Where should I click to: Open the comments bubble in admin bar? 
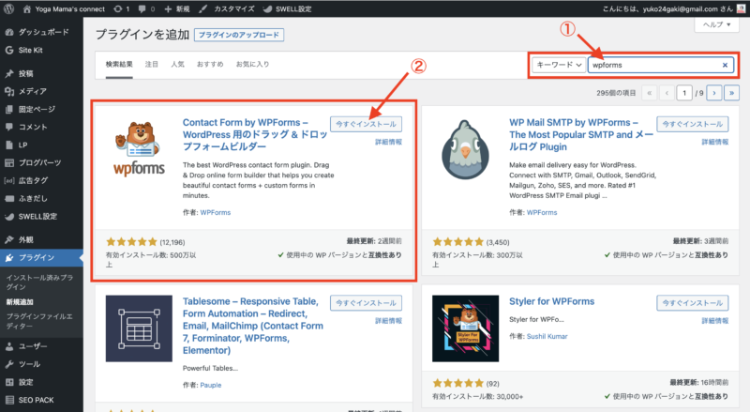[146, 9]
